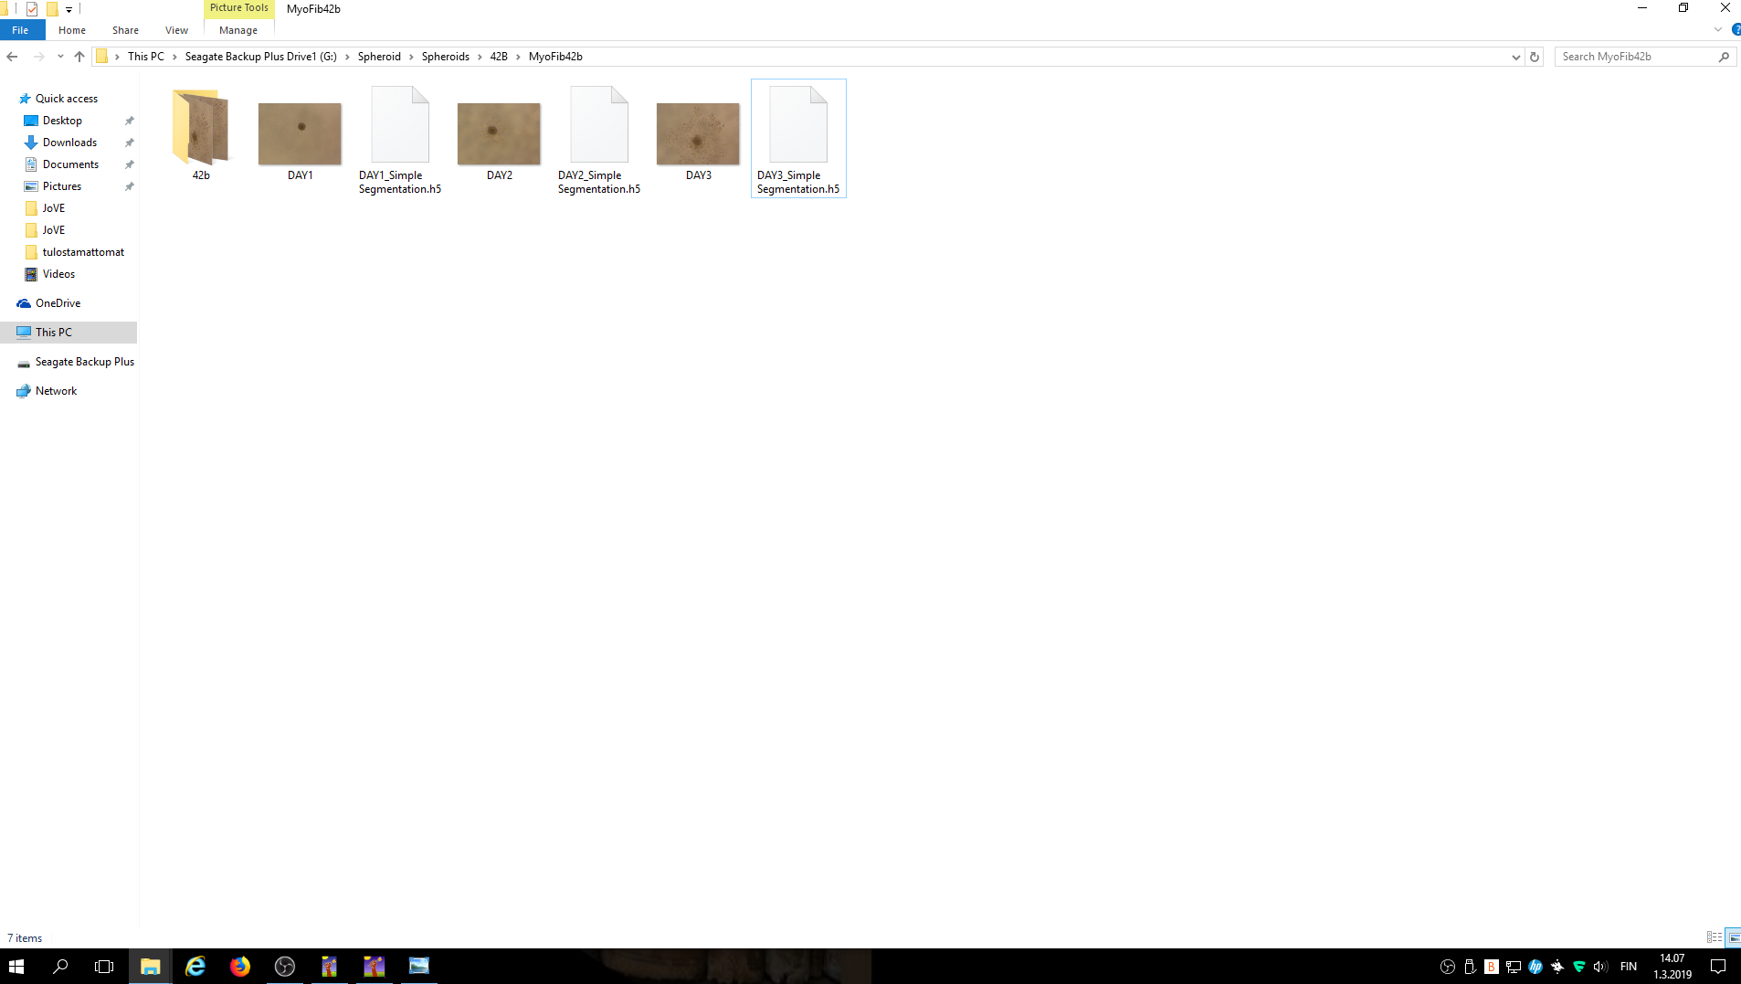The height and width of the screenshot is (984, 1741).
Task: Expand the address bar history dropdown
Action: pyautogui.click(x=1516, y=57)
